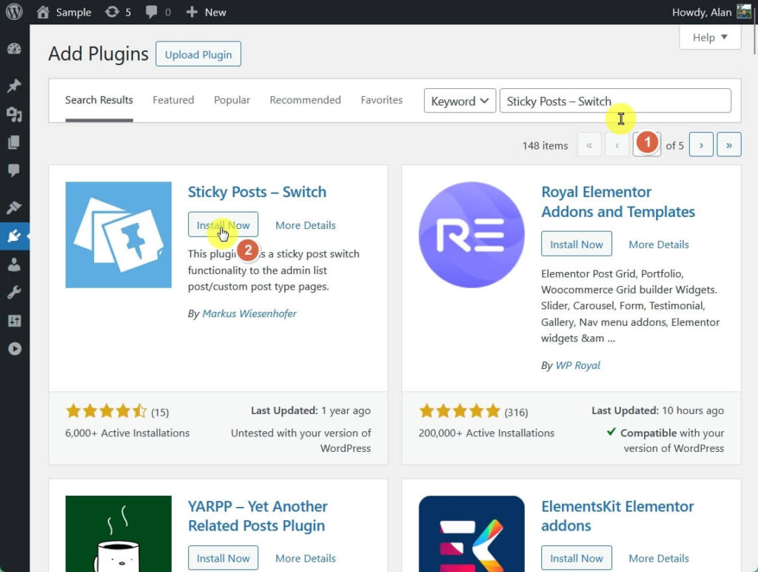Open the ElementsKit Elementor addons title
Image resolution: width=758 pixels, height=572 pixels.
pyautogui.click(x=617, y=516)
